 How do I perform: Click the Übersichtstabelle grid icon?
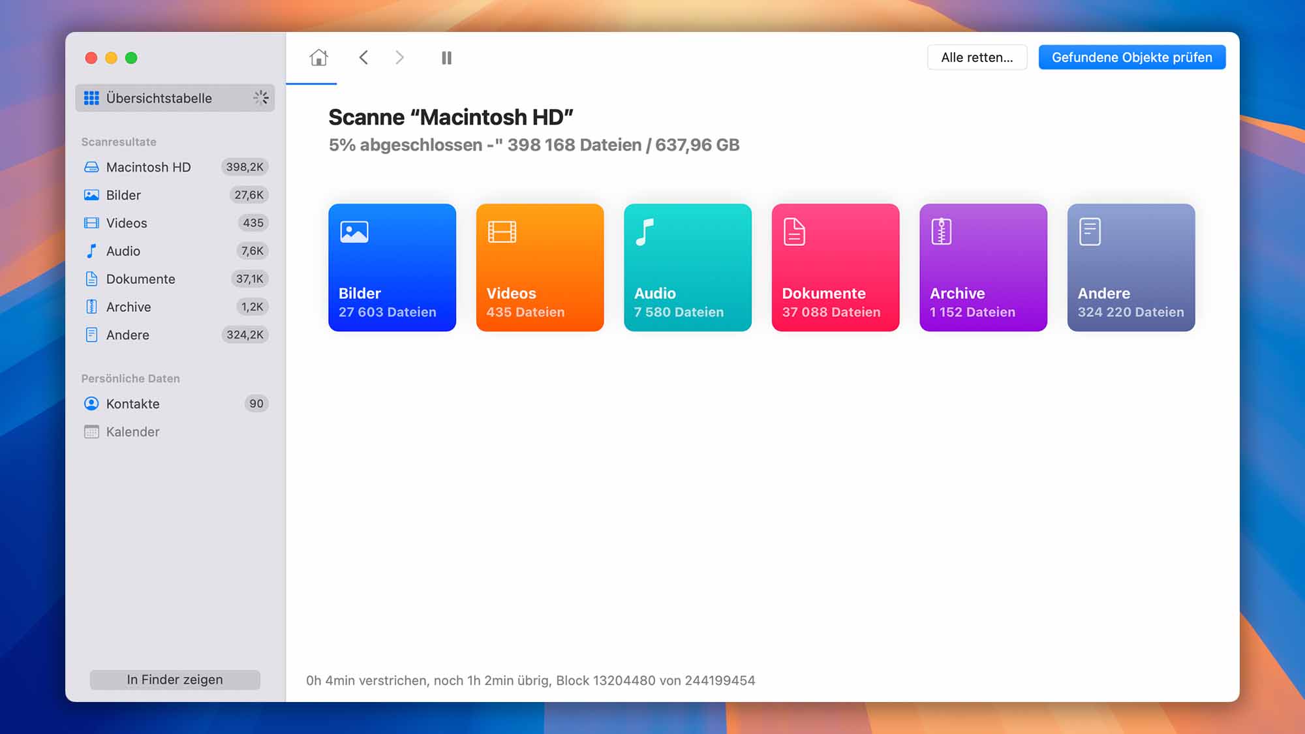[x=91, y=98]
